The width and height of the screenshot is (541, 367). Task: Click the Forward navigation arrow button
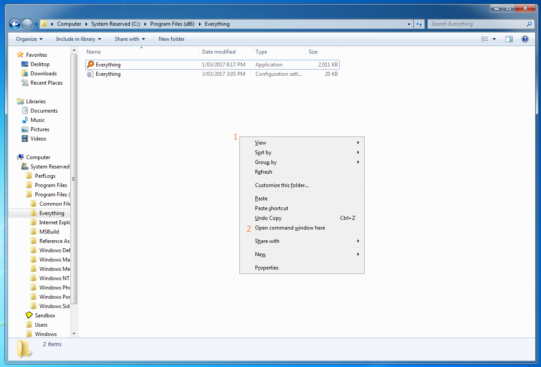(27, 24)
